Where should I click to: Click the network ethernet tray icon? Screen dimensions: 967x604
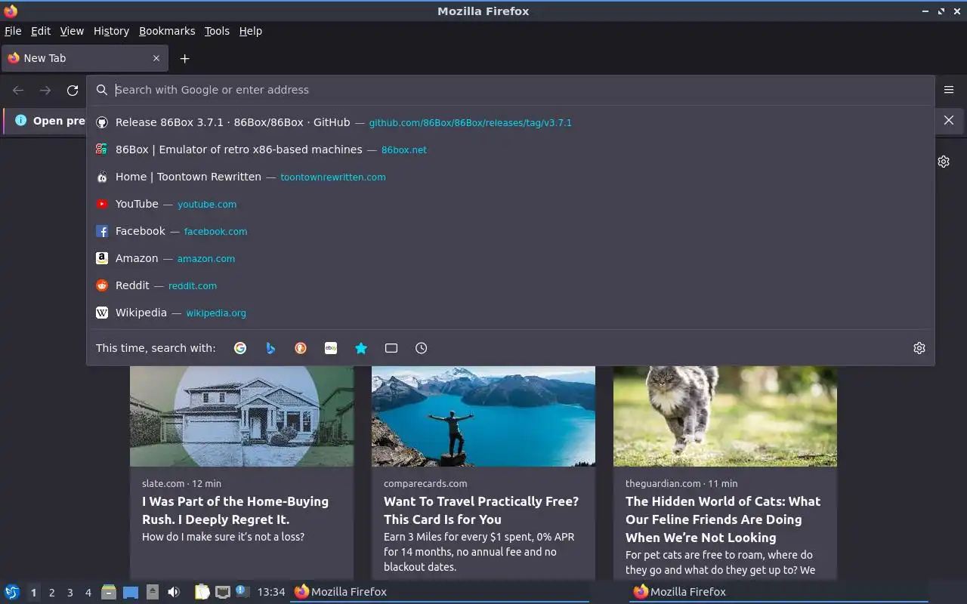click(x=222, y=592)
